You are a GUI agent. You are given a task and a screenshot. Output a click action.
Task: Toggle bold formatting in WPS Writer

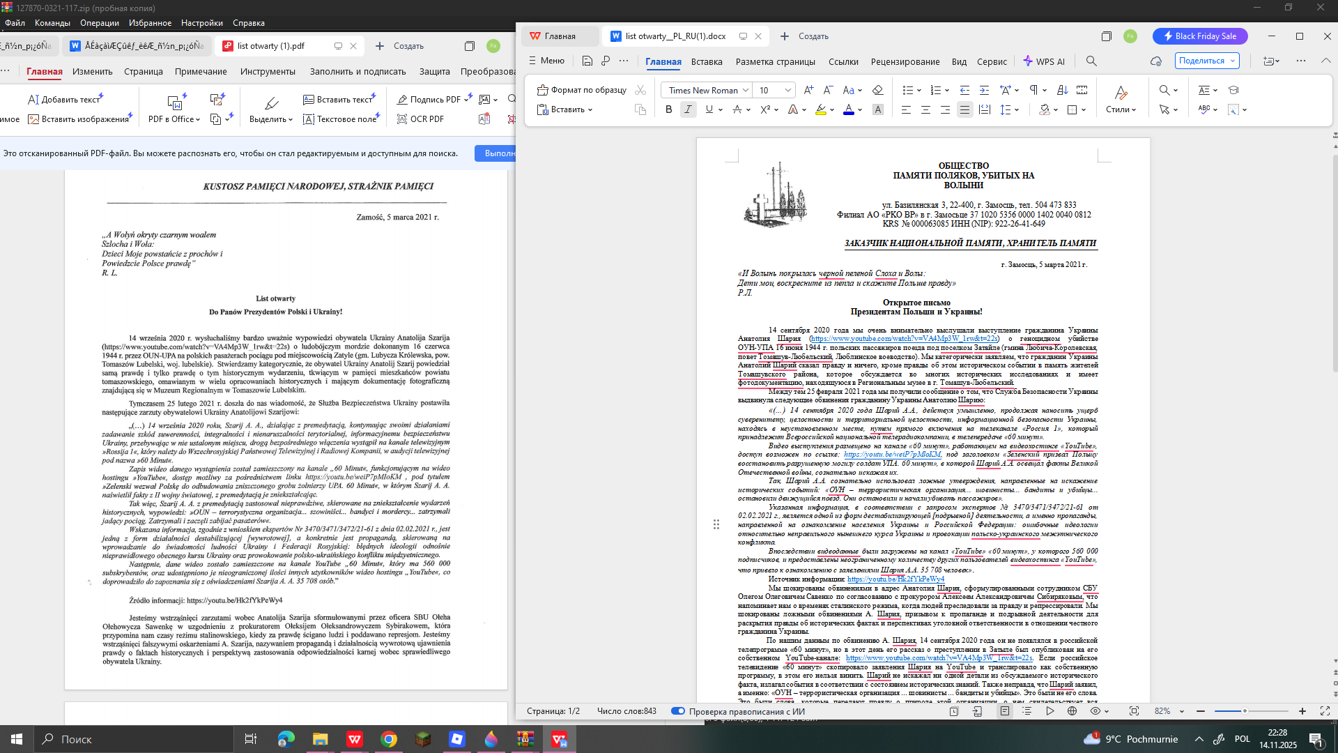click(668, 109)
